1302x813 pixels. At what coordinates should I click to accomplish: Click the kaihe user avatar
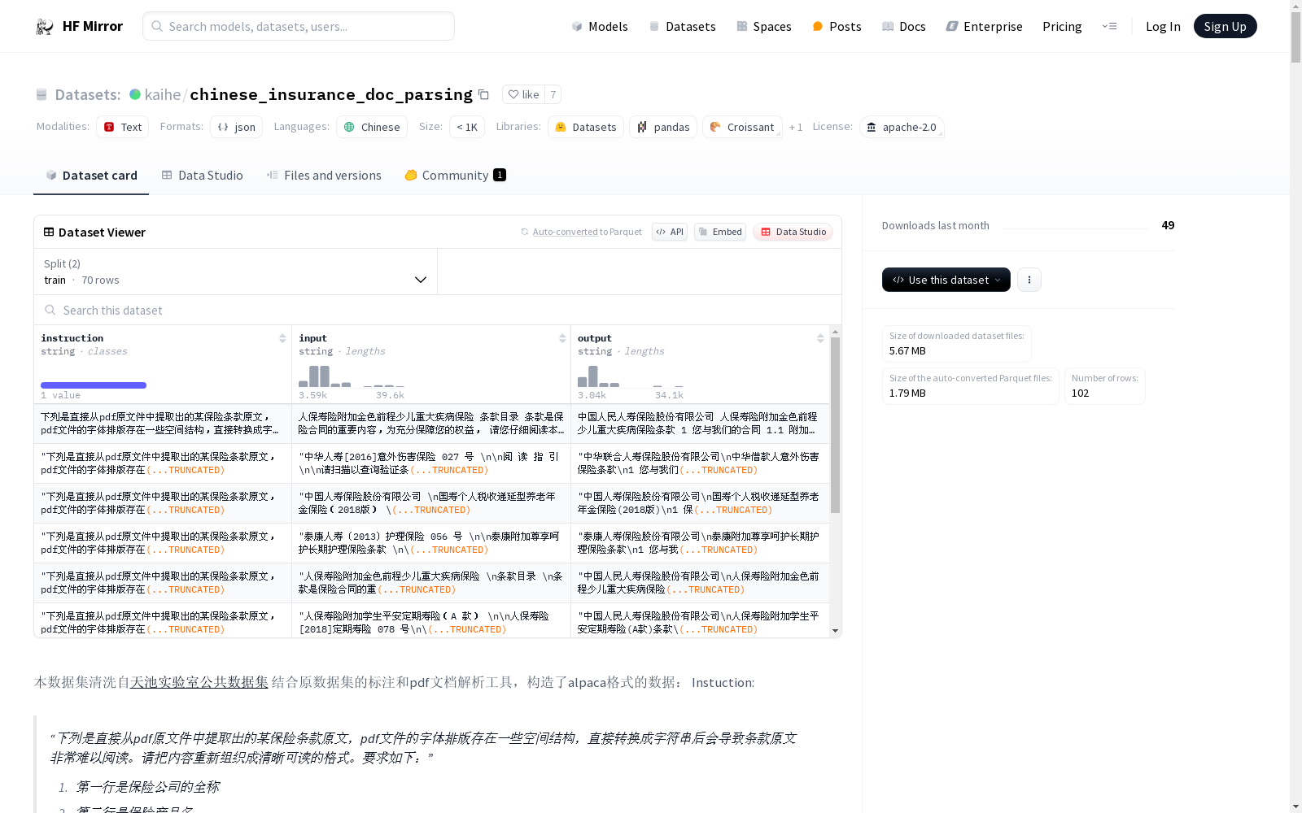[x=135, y=94]
